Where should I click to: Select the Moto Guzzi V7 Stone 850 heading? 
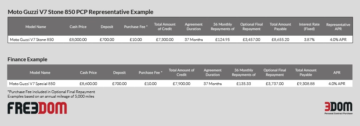click(x=81, y=12)
